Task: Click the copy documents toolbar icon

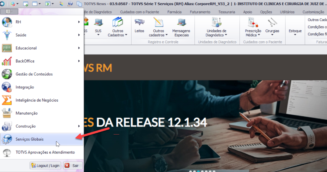Action: (79, 4)
